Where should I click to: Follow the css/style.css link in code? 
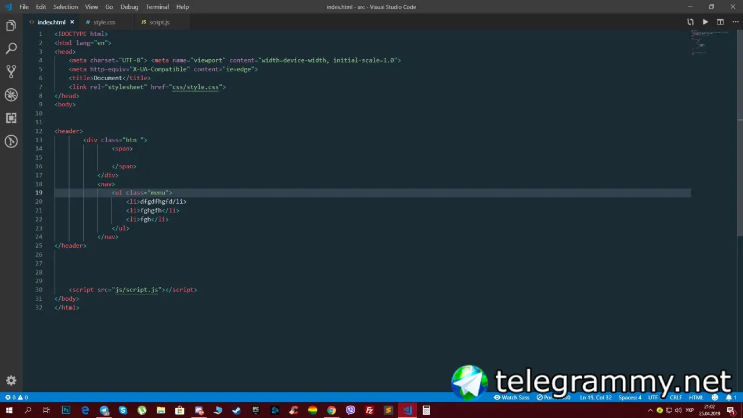tap(195, 87)
